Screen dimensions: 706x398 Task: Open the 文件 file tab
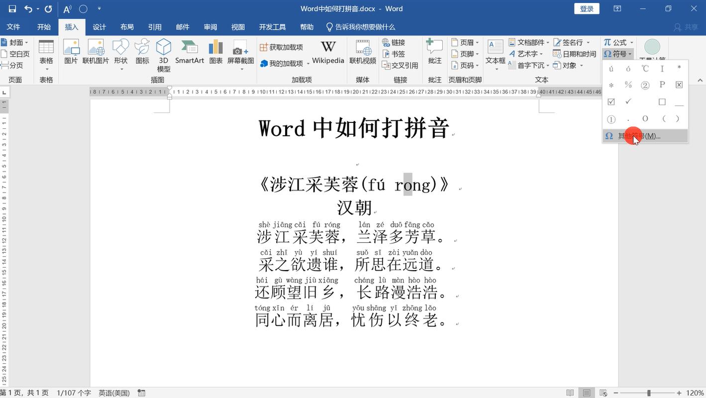(x=13, y=27)
